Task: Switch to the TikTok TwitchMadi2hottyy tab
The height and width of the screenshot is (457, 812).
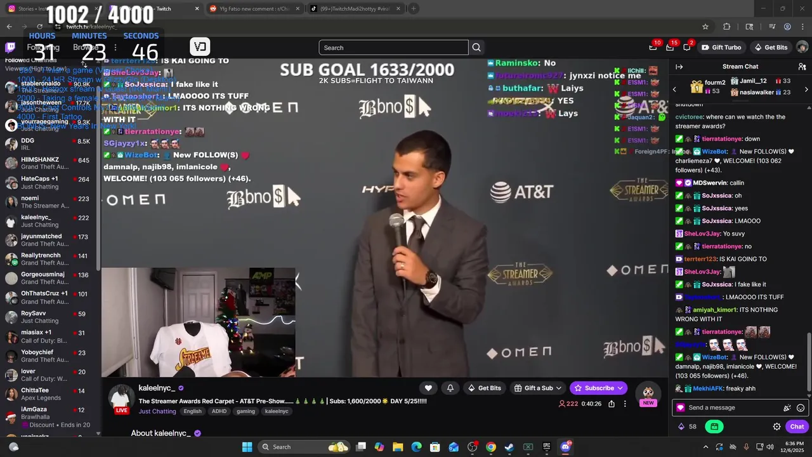Action: click(x=355, y=9)
